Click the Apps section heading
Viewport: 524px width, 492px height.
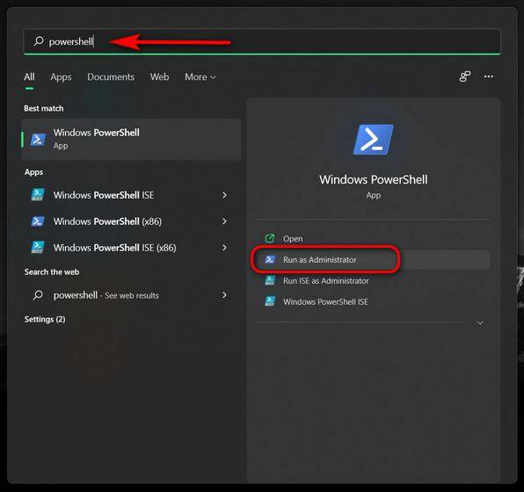(x=33, y=172)
